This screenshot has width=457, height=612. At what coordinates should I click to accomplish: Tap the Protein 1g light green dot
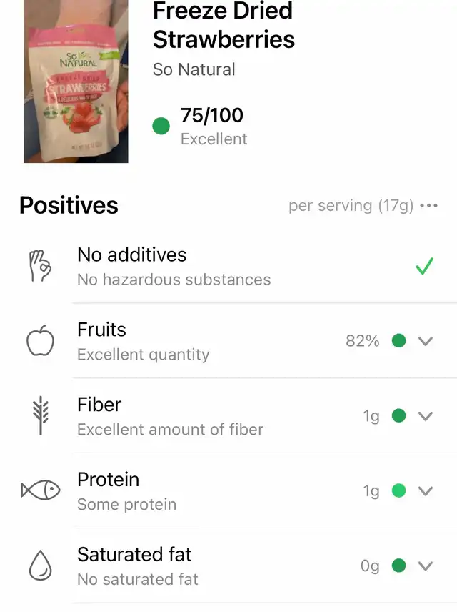pyautogui.click(x=399, y=491)
